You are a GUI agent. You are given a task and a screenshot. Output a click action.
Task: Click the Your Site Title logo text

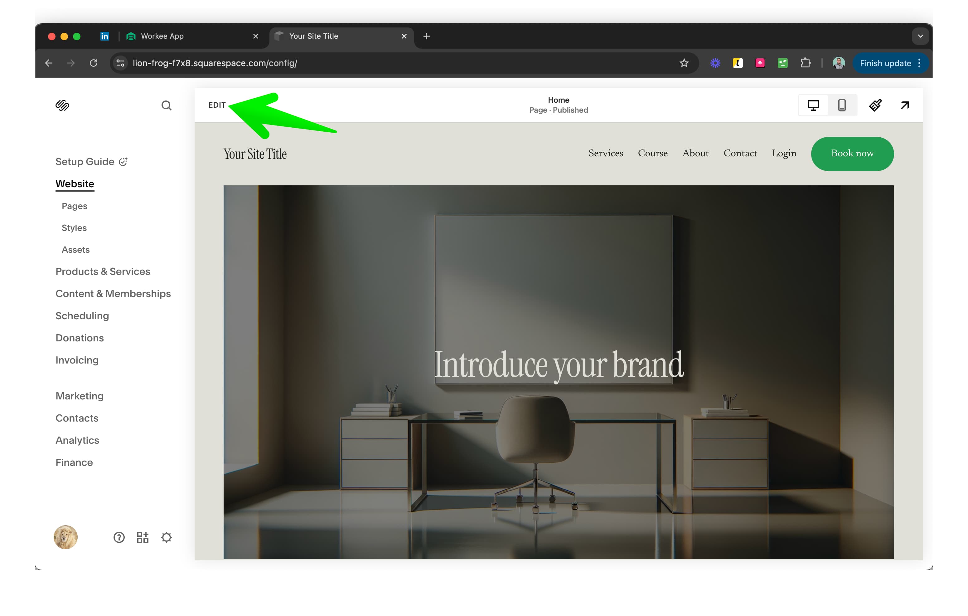point(255,154)
